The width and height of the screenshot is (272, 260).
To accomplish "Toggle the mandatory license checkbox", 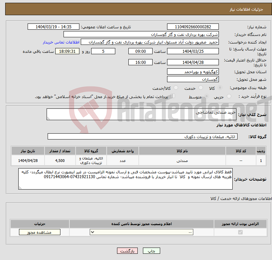I will [240, 232].
